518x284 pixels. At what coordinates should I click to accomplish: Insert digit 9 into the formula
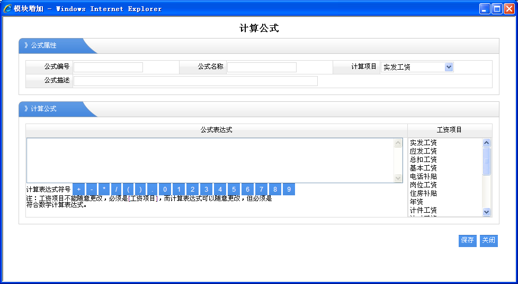coord(289,190)
